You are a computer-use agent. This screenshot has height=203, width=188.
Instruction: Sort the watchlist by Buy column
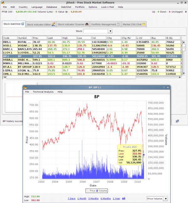158,38
